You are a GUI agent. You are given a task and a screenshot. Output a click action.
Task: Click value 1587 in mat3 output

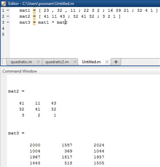pyautogui.click(x=67, y=145)
